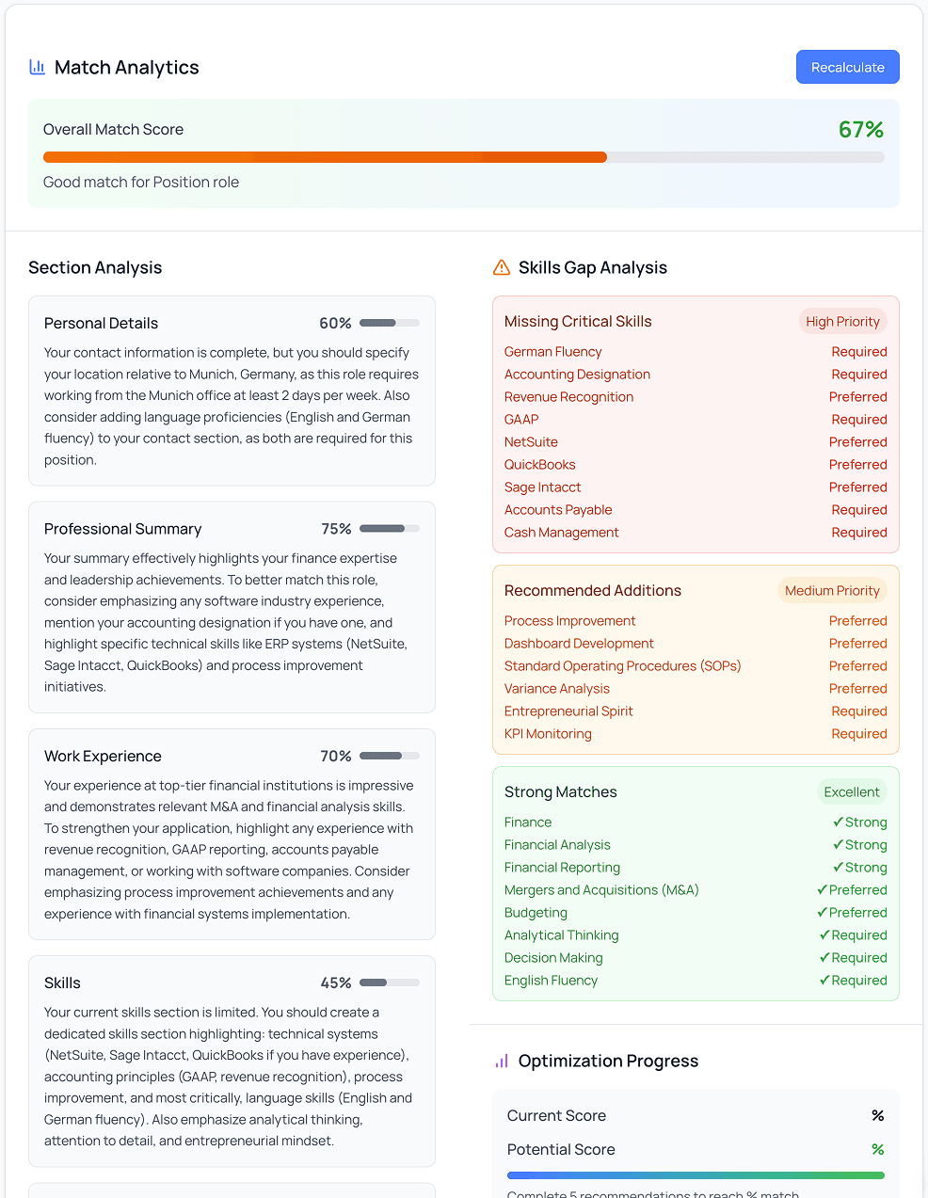Click the Medium Priority badge

(833, 590)
